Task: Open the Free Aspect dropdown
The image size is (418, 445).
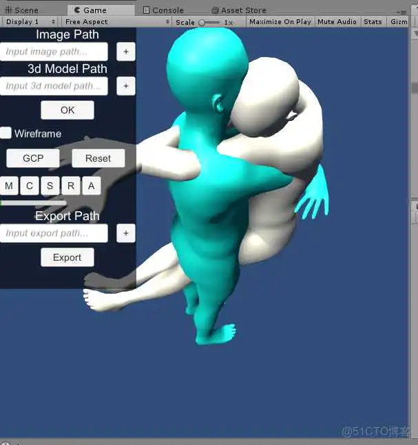Action: pyautogui.click(x=117, y=22)
